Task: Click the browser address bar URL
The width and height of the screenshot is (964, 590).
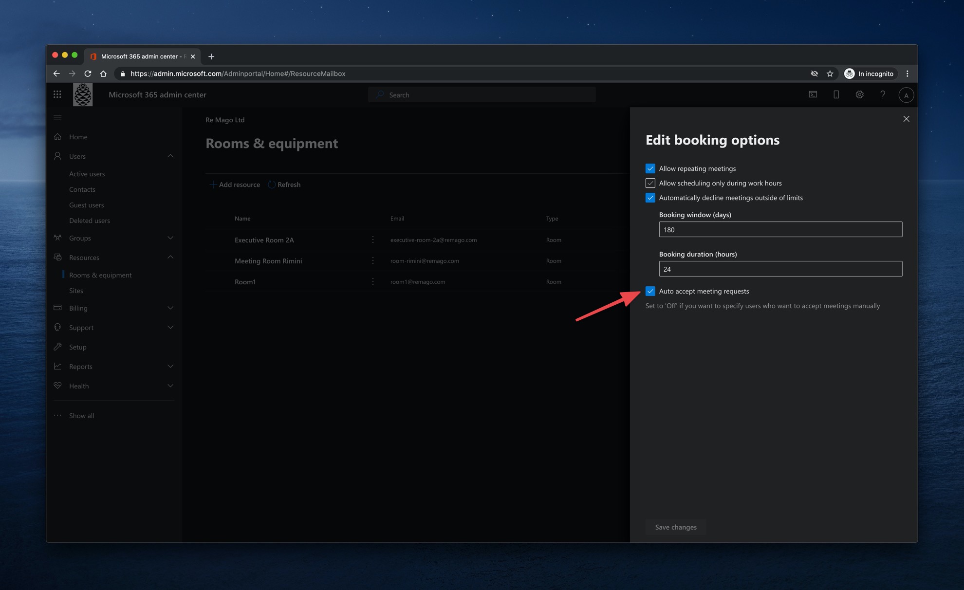Action: pyautogui.click(x=238, y=74)
